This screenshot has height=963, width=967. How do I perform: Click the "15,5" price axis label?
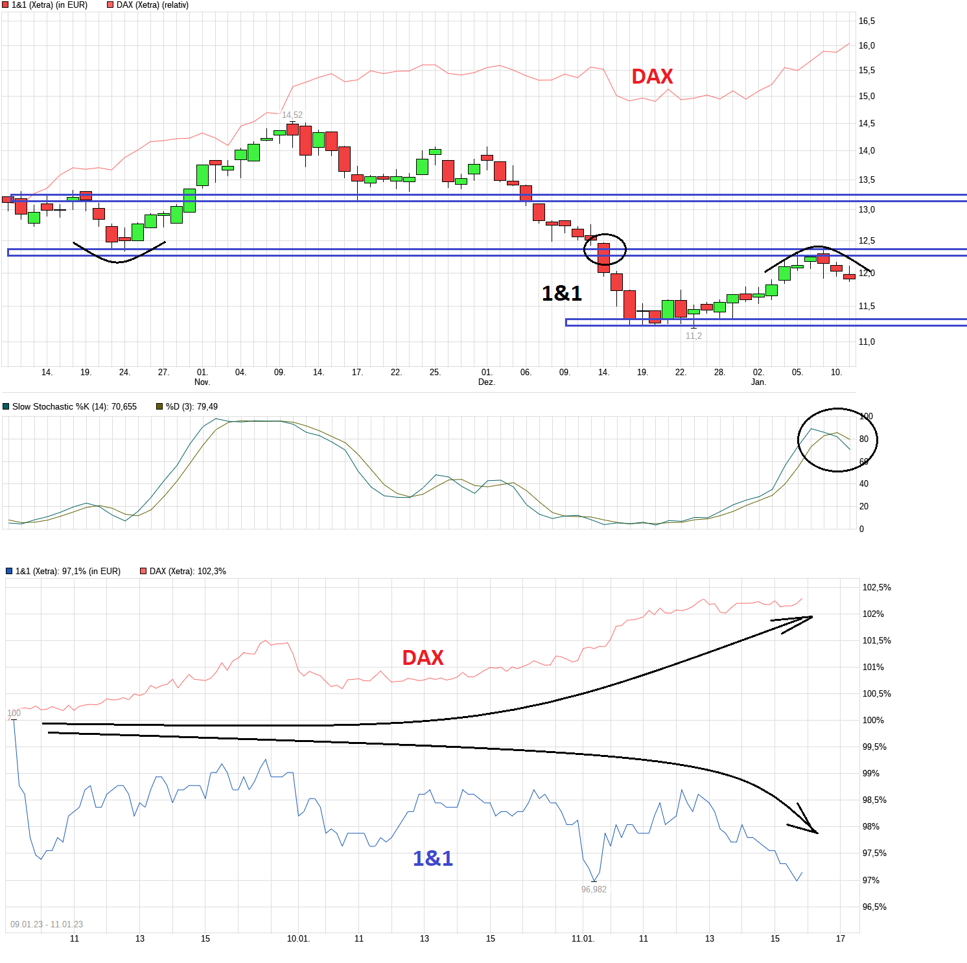click(x=867, y=71)
